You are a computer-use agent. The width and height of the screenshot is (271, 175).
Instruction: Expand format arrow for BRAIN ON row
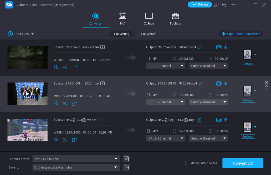point(255,91)
